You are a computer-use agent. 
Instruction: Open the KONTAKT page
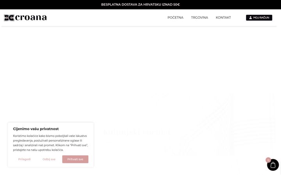point(223,17)
